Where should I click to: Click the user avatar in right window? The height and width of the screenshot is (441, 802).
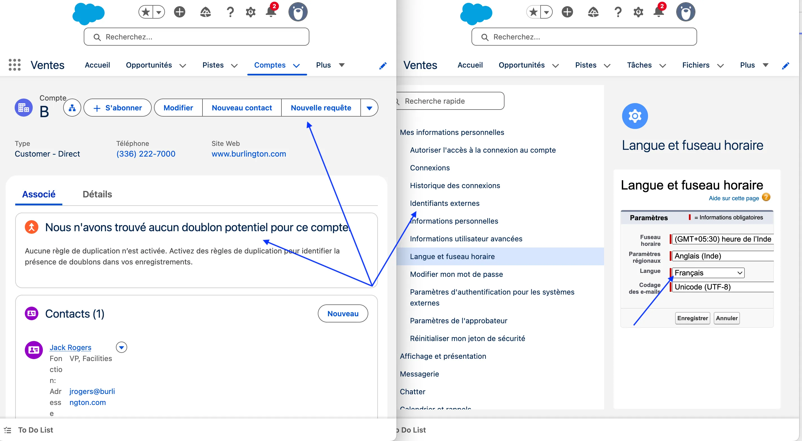tap(686, 12)
